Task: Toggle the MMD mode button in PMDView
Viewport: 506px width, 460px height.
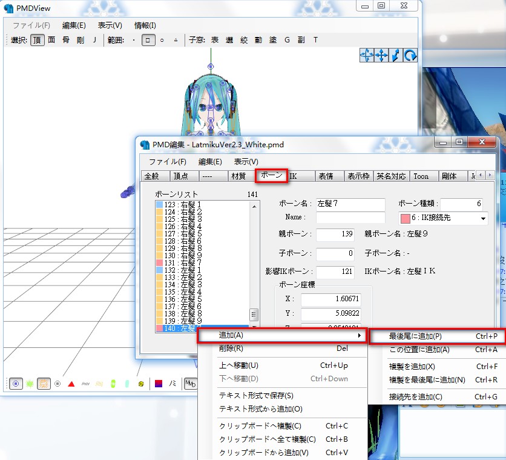Action: pos(191,384)
